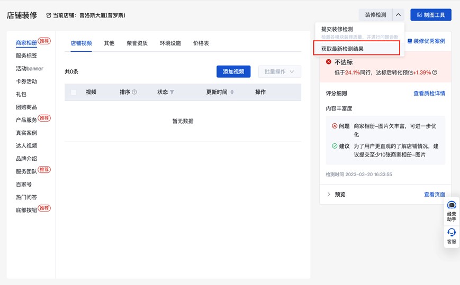This screenshot has width=460, height=285.
Task: Open the 批量操作 dropdown
Action: pyautogui.click(x=279, y=71)
